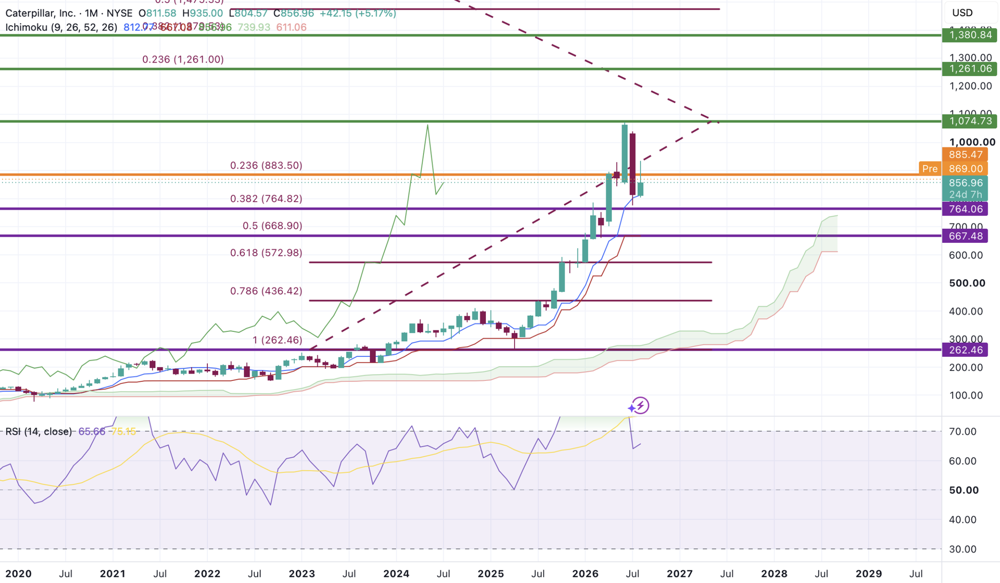Click the low value L804.57

pyautogui.click(x=248, y=13)
